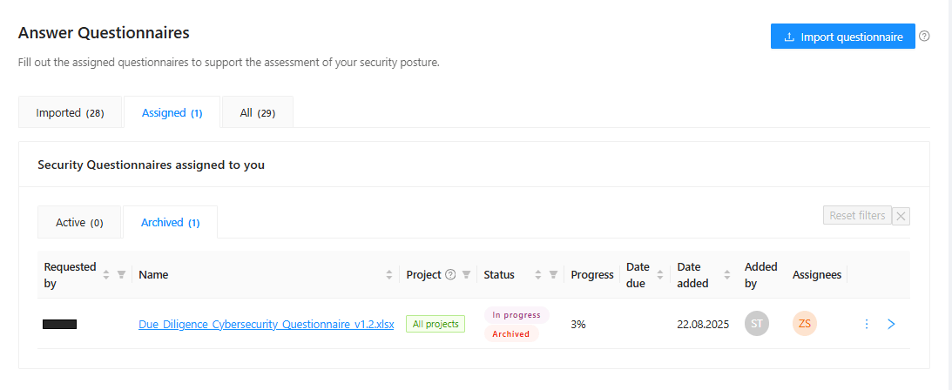The height and width of the screenshot is (390, 952).
Task: Sort the Name column
Action: (x=388, y=275)
